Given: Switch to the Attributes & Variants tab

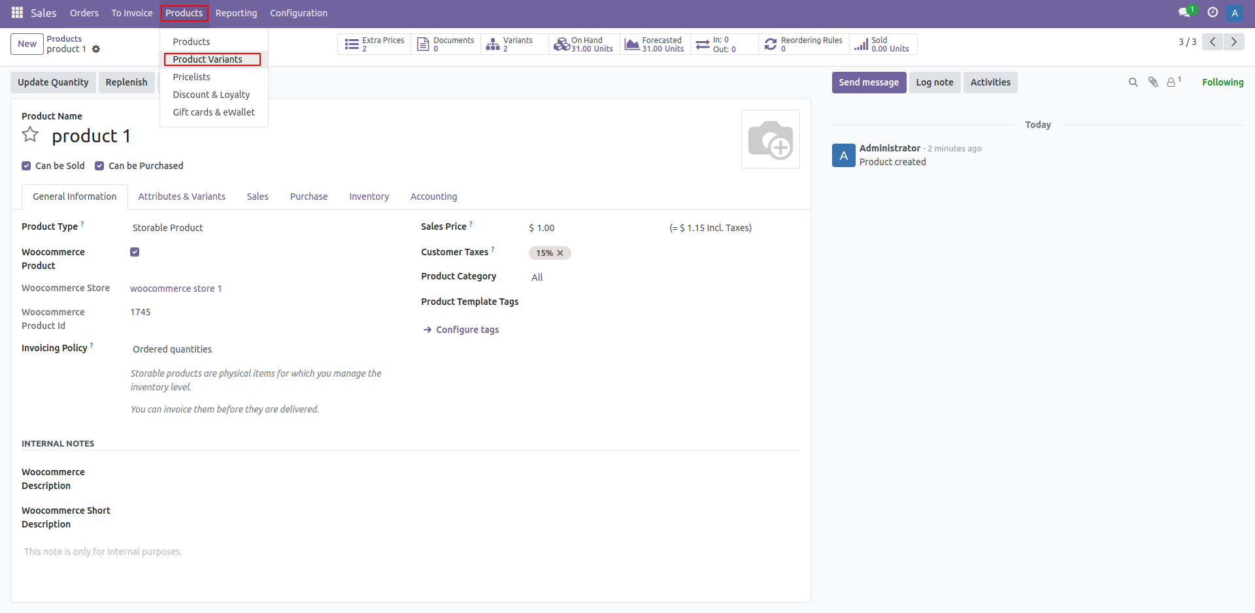Looking at the screenshot, I should coord(182,196).
